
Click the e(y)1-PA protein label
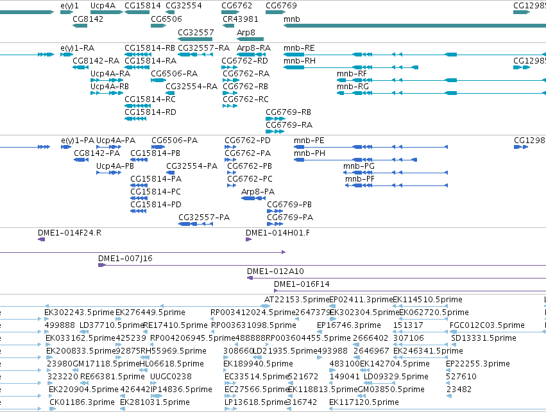tap(78, 141)
